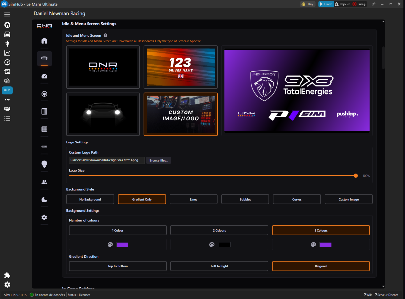Screen dimensions: 405x299
Task: Open the steering wheel section in DNR menu
Action: pos(44,94)
